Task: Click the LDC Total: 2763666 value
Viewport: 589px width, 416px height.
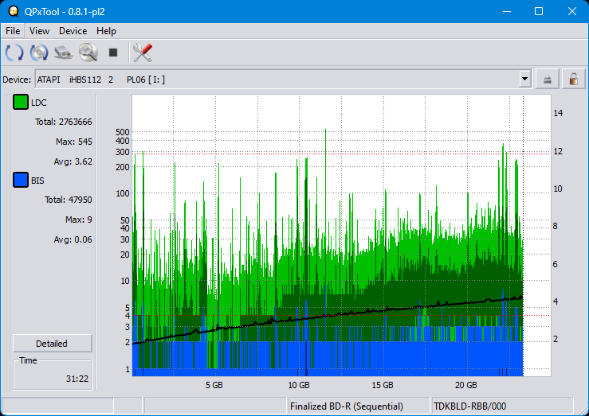Action: click(64, 122)
